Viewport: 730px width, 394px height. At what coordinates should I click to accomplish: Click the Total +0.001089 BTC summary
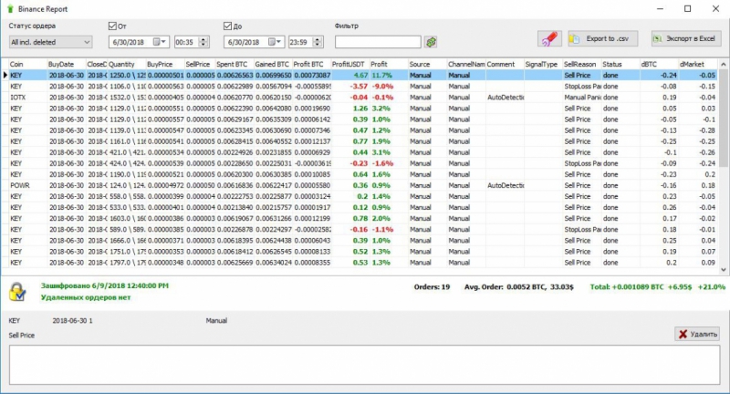657,287
